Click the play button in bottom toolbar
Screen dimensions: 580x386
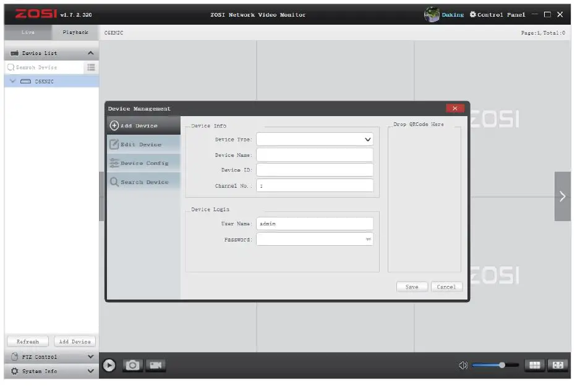(109, 366)
